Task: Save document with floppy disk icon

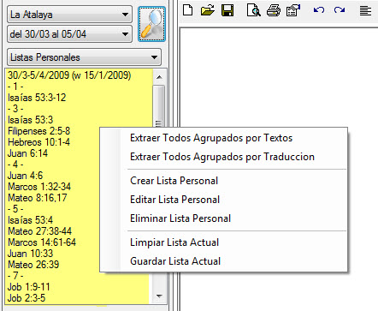Action: pyautogui.click(x=227, y=10)
